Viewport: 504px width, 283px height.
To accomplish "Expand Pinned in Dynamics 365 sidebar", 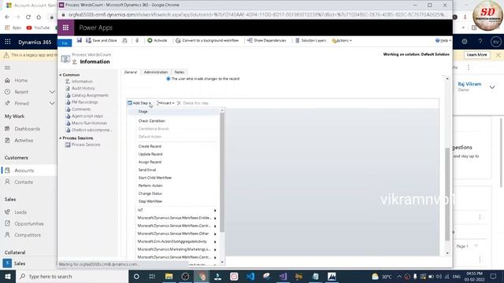I will (x=52, y=103).
